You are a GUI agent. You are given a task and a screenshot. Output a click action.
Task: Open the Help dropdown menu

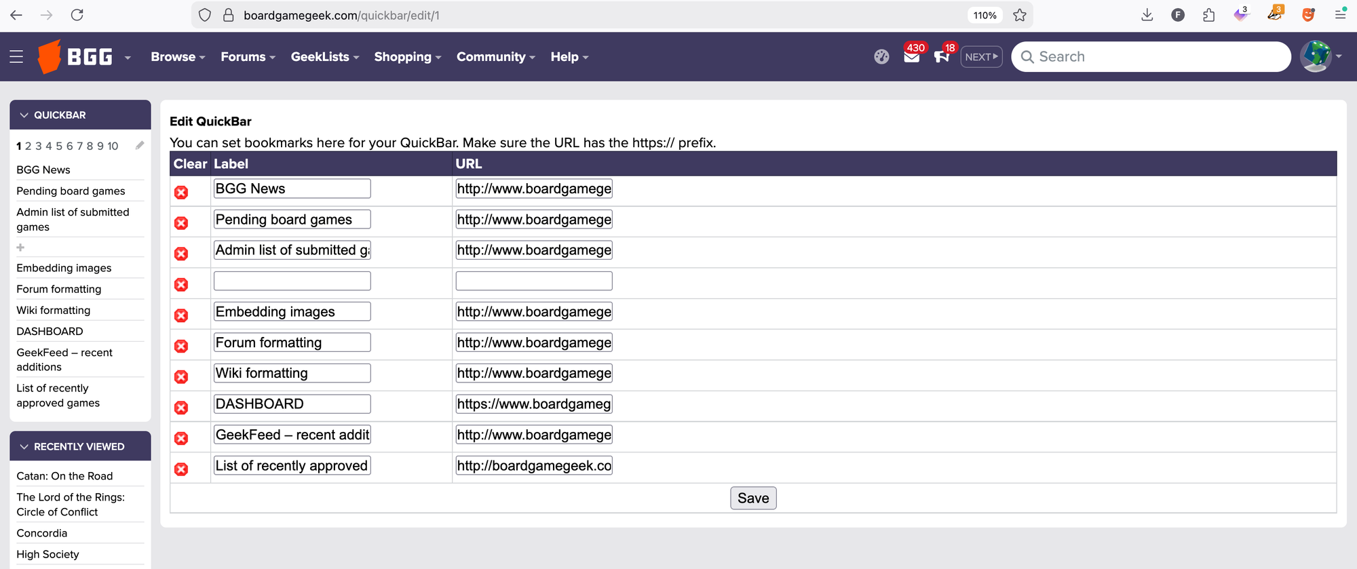(569, 57)
